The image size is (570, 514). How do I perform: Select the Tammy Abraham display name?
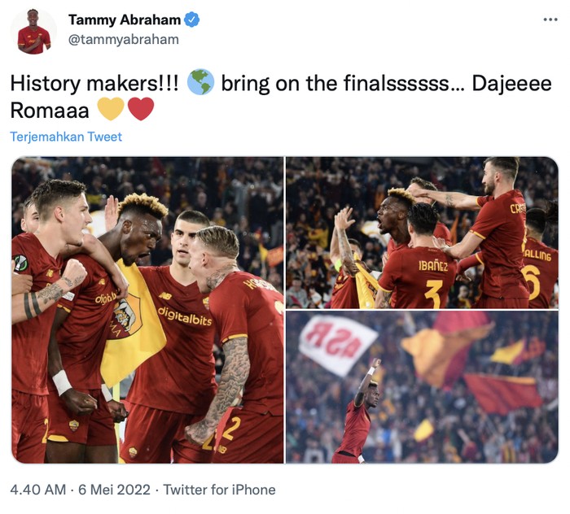point(125,20)
